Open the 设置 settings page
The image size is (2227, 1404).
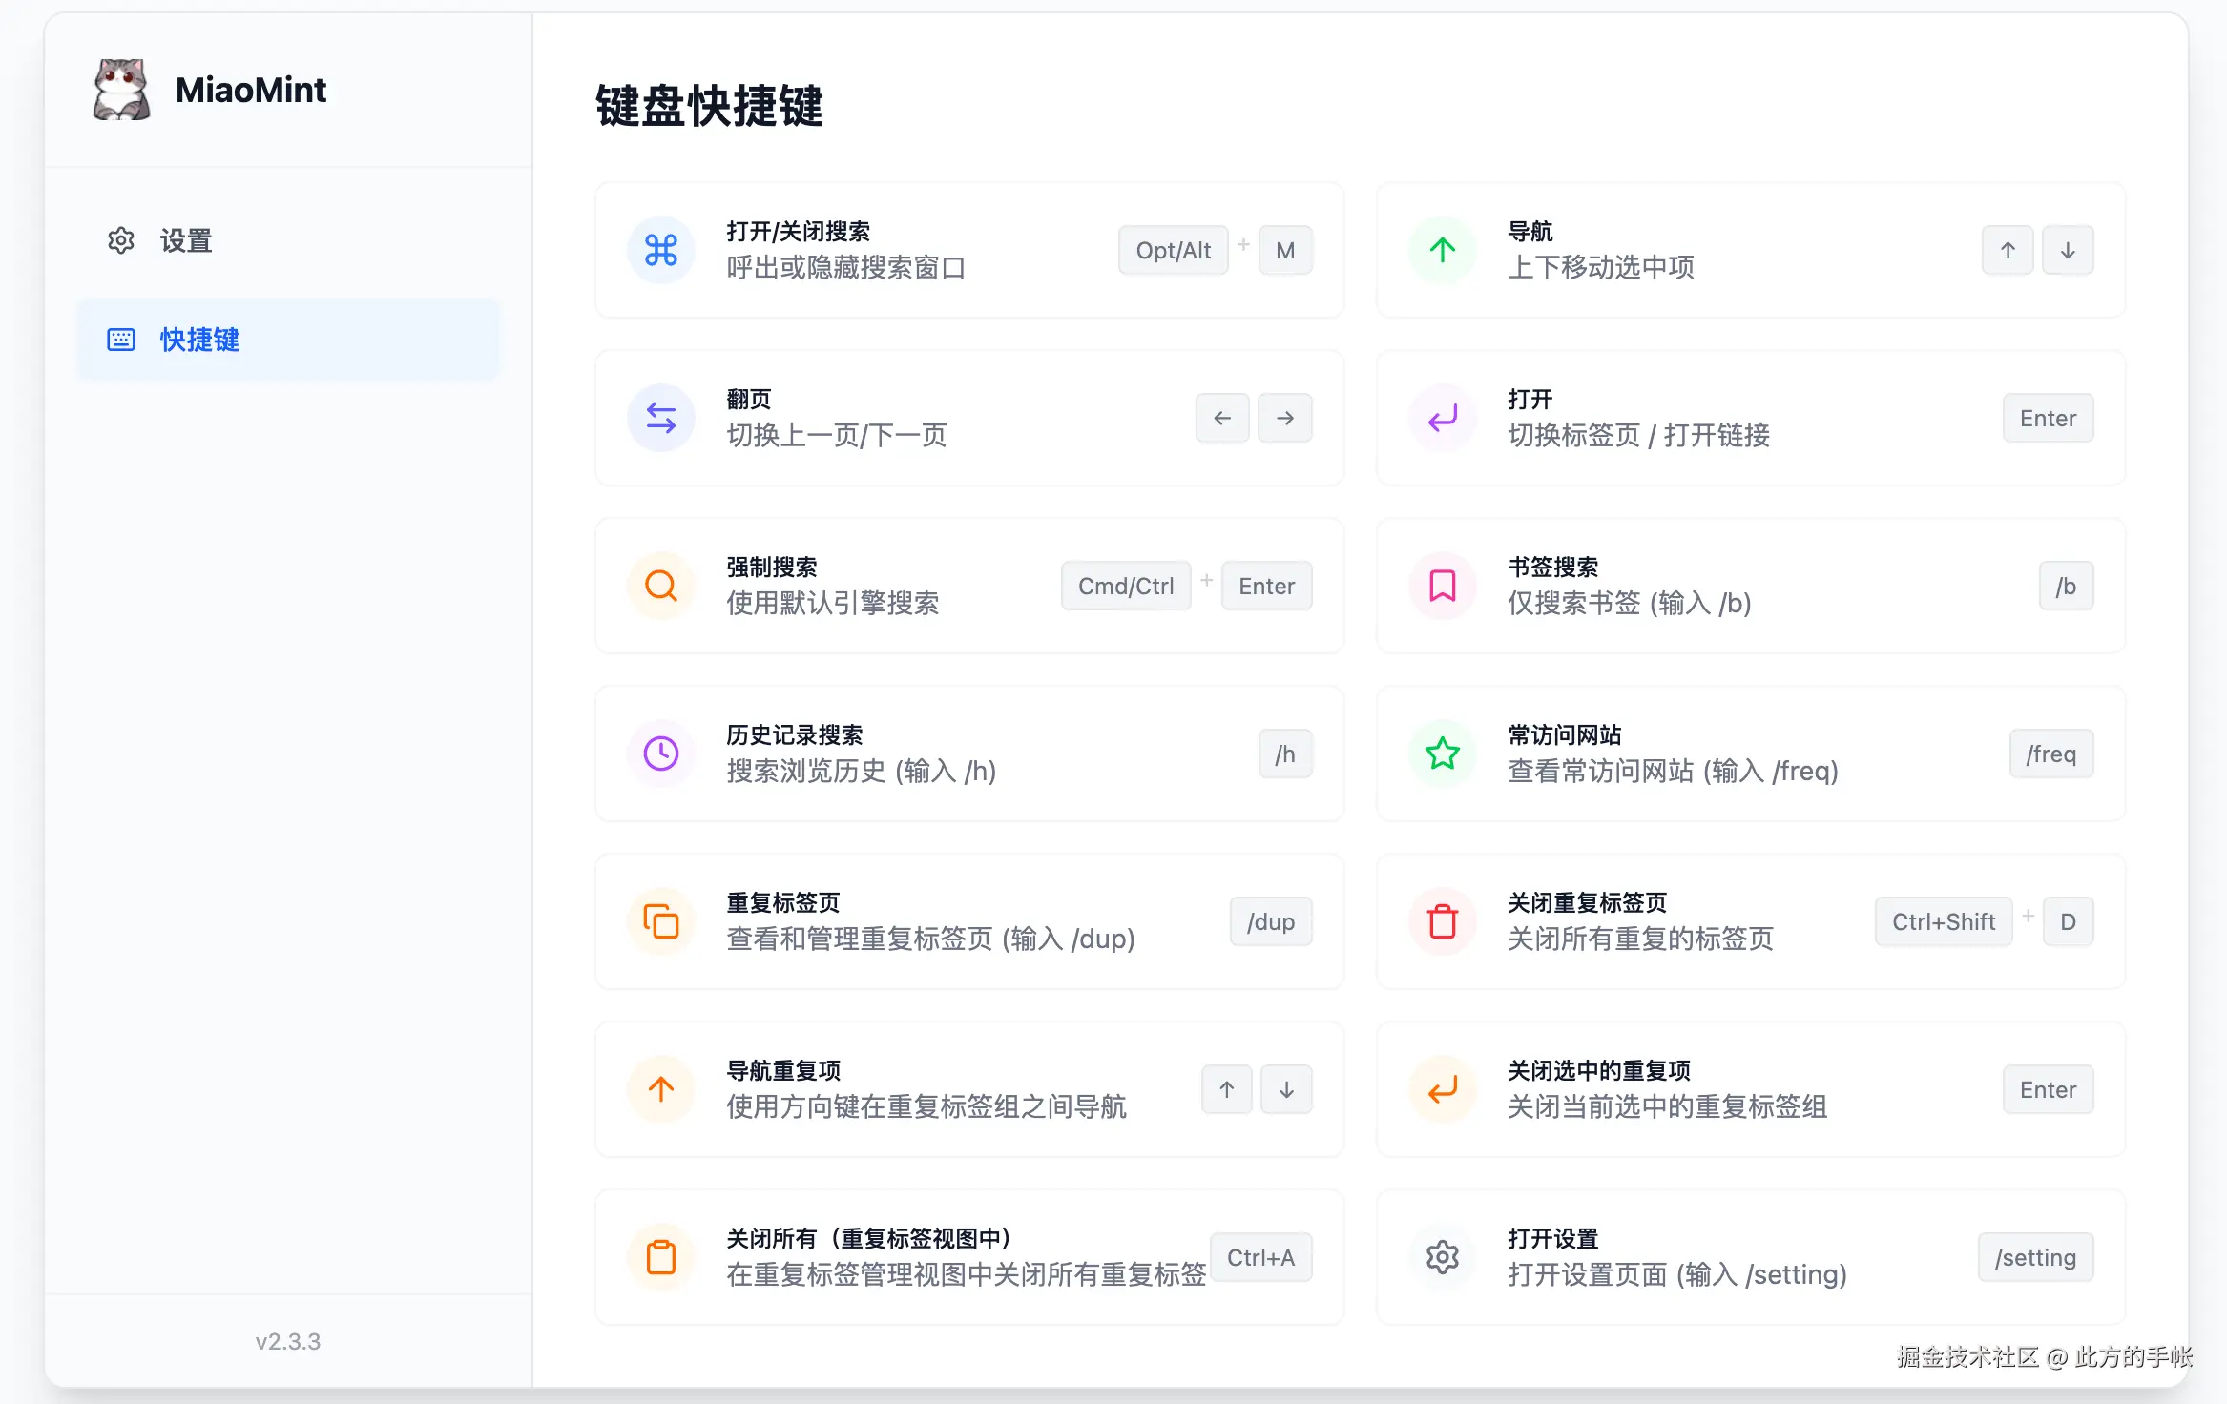288,240
